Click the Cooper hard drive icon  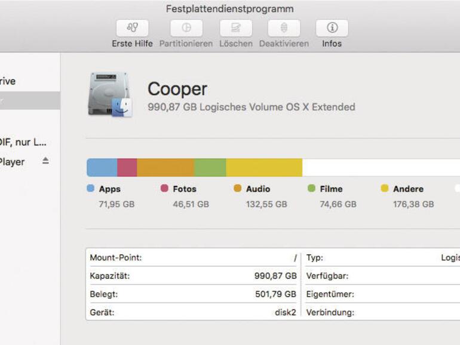point(110,94)
